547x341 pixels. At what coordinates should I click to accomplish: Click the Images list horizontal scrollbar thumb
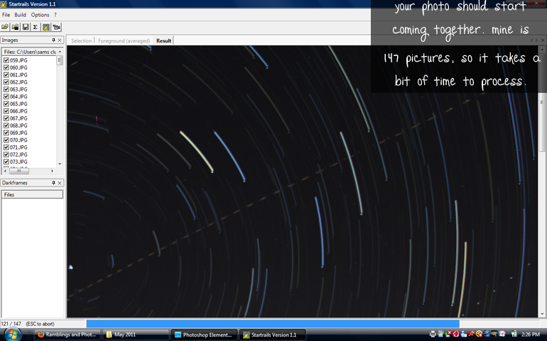19,171
